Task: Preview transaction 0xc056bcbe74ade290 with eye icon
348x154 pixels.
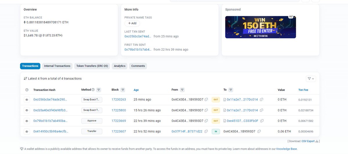Action: pos(27,100)
